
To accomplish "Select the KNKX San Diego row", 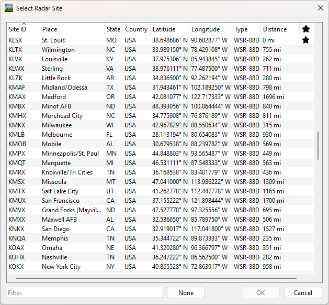I will pos(160,229).
